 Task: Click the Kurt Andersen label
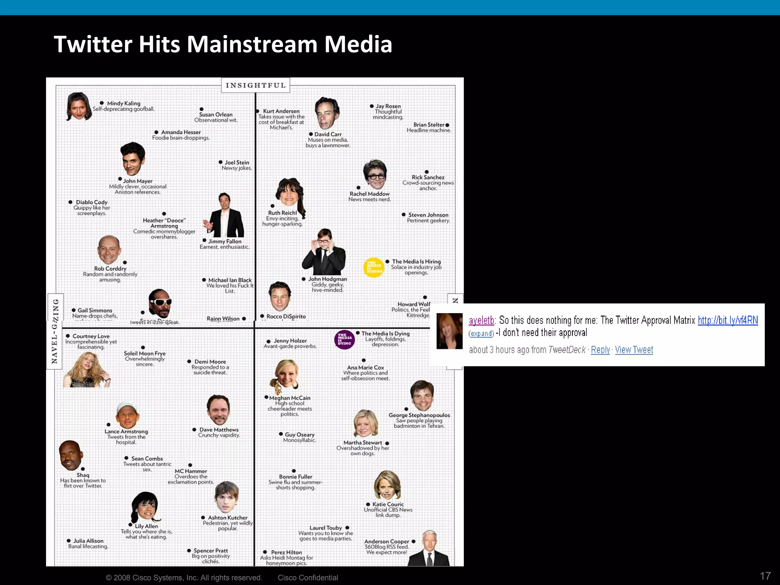pyautogui.click(x=281, y=111)
